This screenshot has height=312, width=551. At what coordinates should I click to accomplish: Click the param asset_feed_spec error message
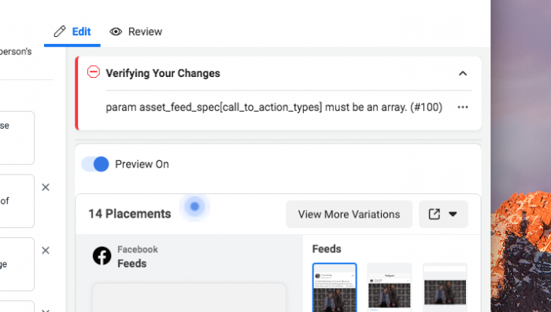pyautogui.click(x=274, y=107)
